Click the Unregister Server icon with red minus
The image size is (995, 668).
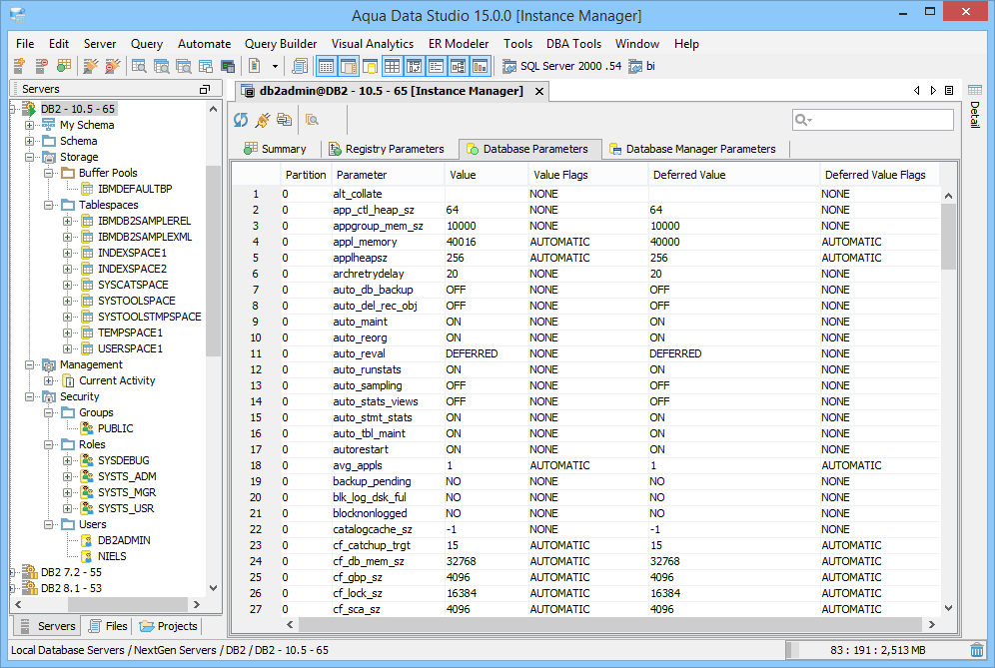click(x=41, y=65)
